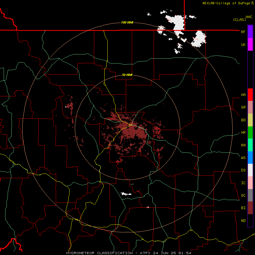
Task: Click the HA legend label
Action: point(243,95)
